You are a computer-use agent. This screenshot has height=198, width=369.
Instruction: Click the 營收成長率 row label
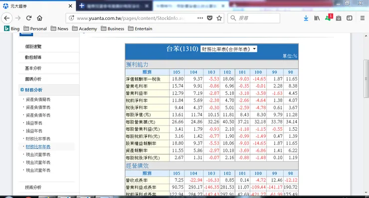(x=137, y=181)
